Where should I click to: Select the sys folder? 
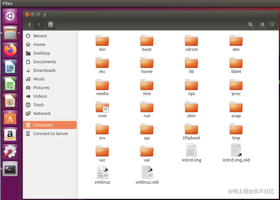pos(147,132)
